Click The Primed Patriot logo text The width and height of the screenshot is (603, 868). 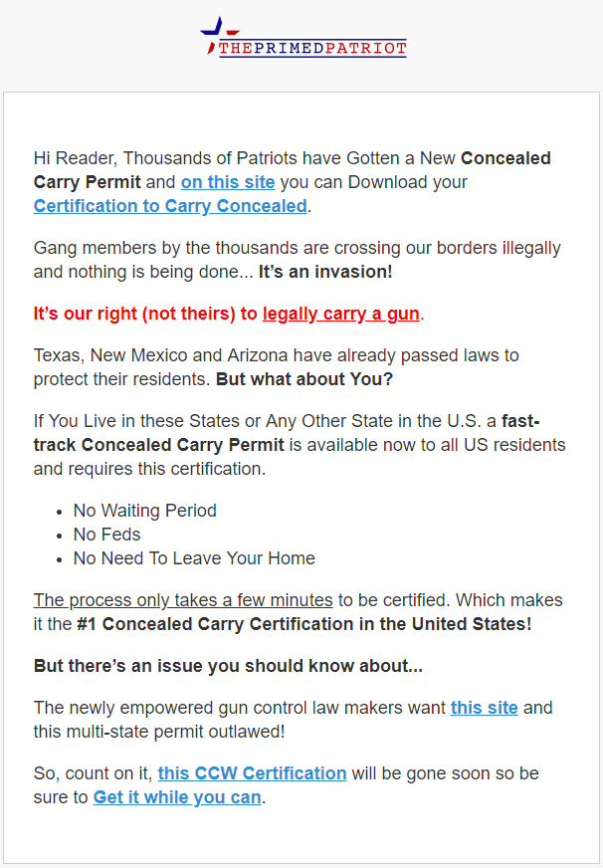pos(312,48)
